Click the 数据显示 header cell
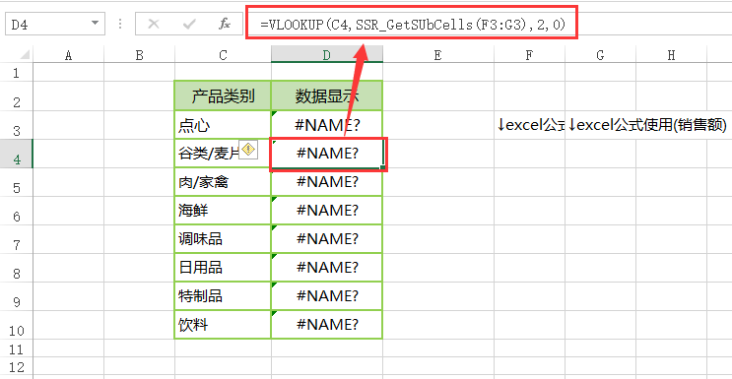Viewport: 732px width, 379px height. click(x=327, y=96)
